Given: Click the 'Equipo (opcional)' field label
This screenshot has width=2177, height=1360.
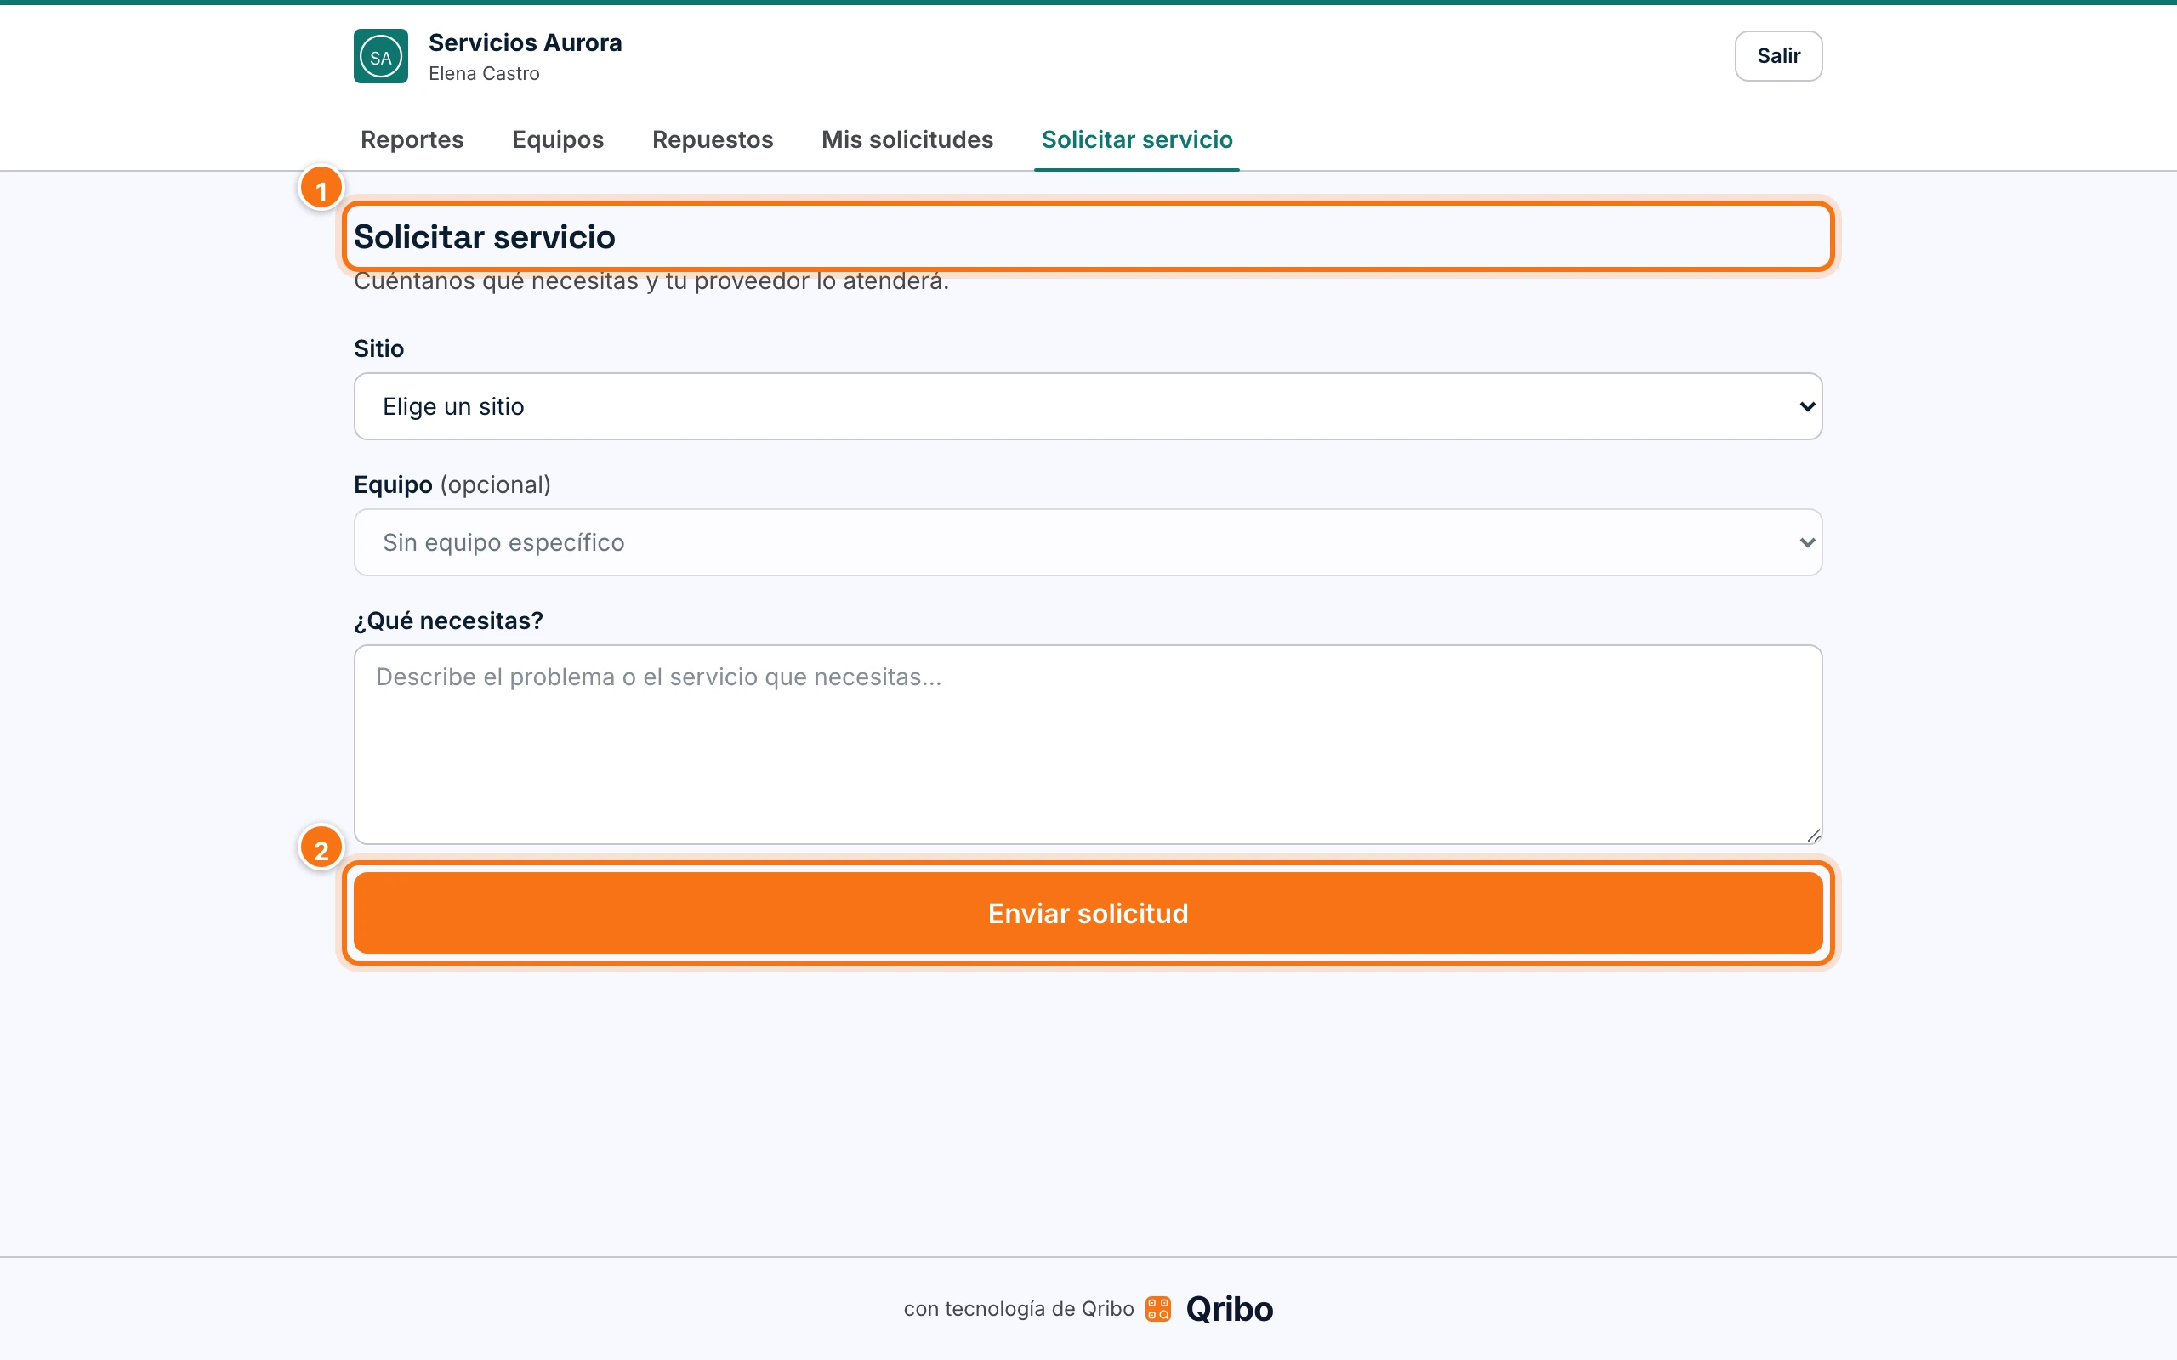Looking at the screenshot, I should click(452, 484).
